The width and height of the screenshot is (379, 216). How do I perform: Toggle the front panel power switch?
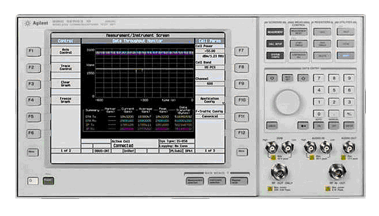click(x=33, y=181)
